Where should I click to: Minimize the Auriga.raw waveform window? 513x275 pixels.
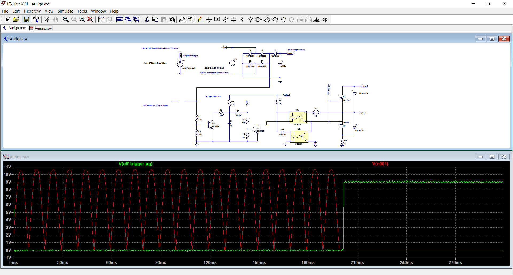pyautogui.click(x=480, y=157)
